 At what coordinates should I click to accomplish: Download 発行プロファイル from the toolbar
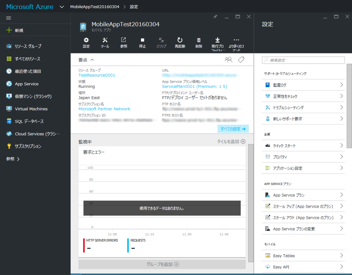click(x=218, y=44)
